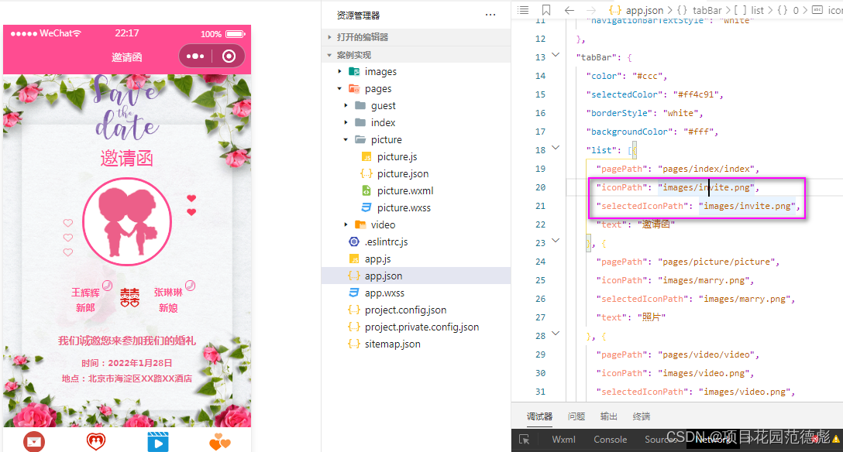This screenshot has width=843, height=452.
Task: Tap the 邀请函 envelope icon in simulator tab bar
Action: pyautogui.click(x=34, y=441)
